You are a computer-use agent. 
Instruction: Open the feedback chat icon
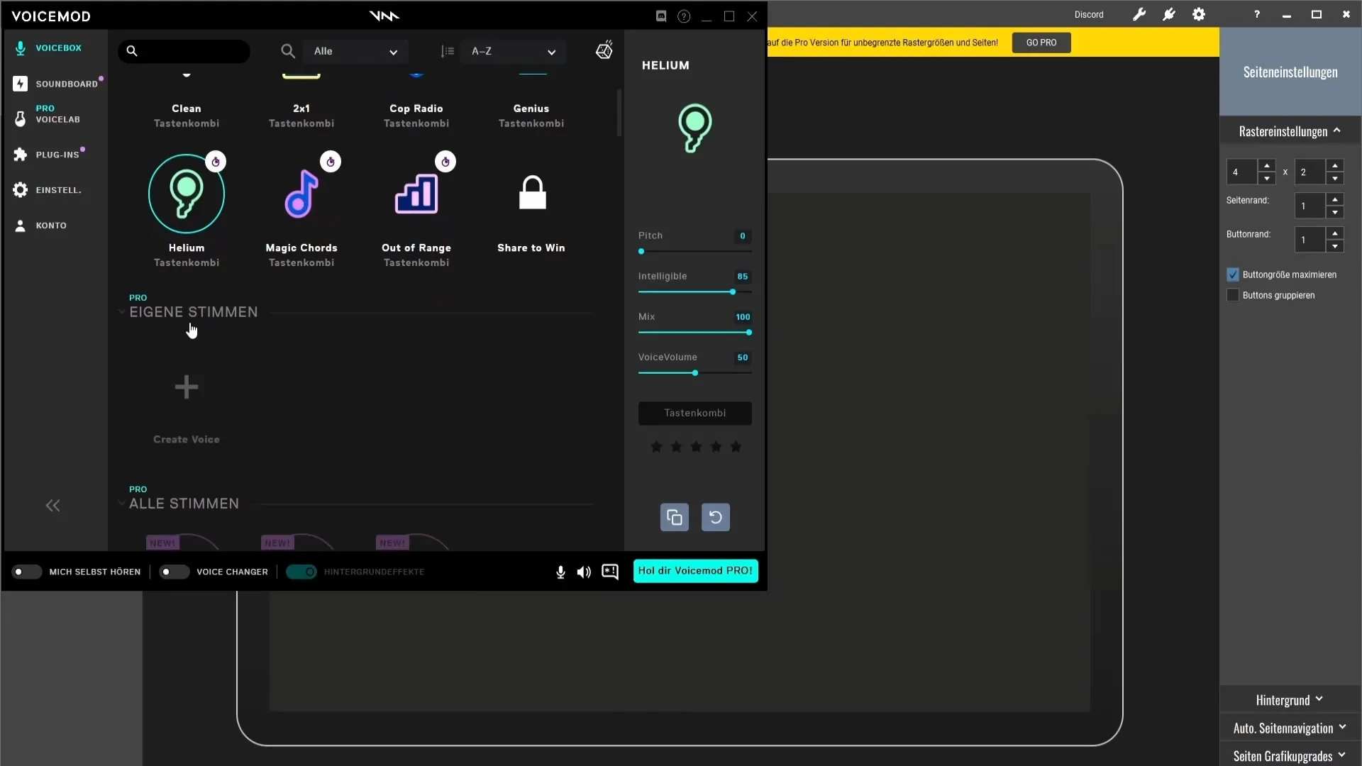click(610, 572)
